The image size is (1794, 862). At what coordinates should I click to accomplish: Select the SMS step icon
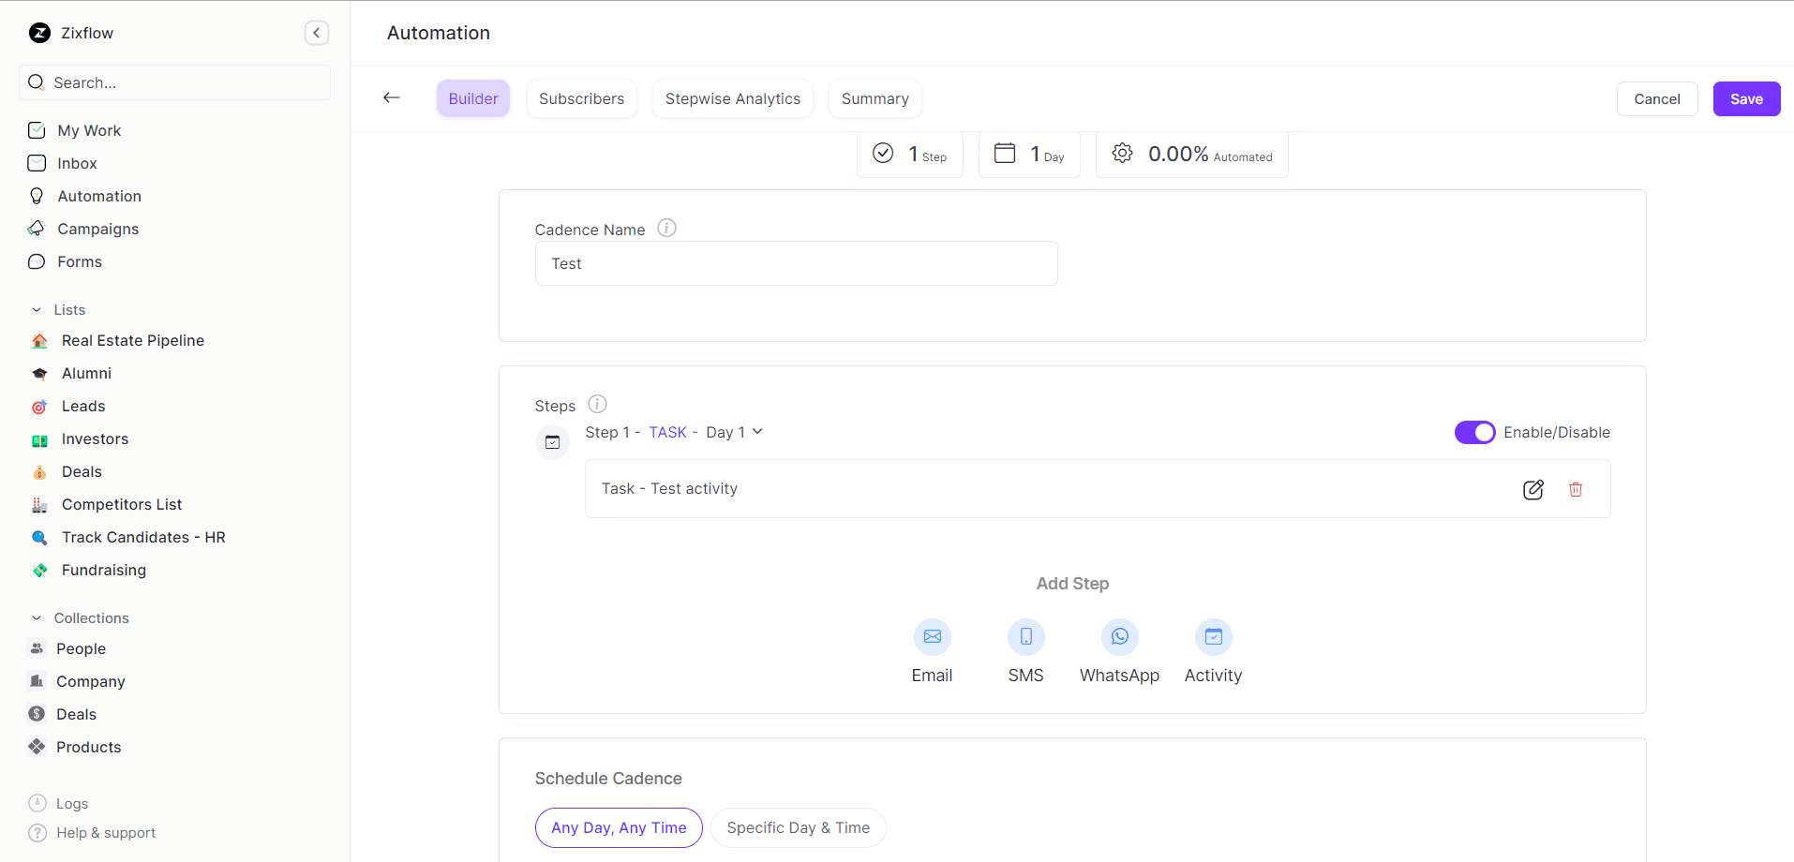coord(1025,636)
